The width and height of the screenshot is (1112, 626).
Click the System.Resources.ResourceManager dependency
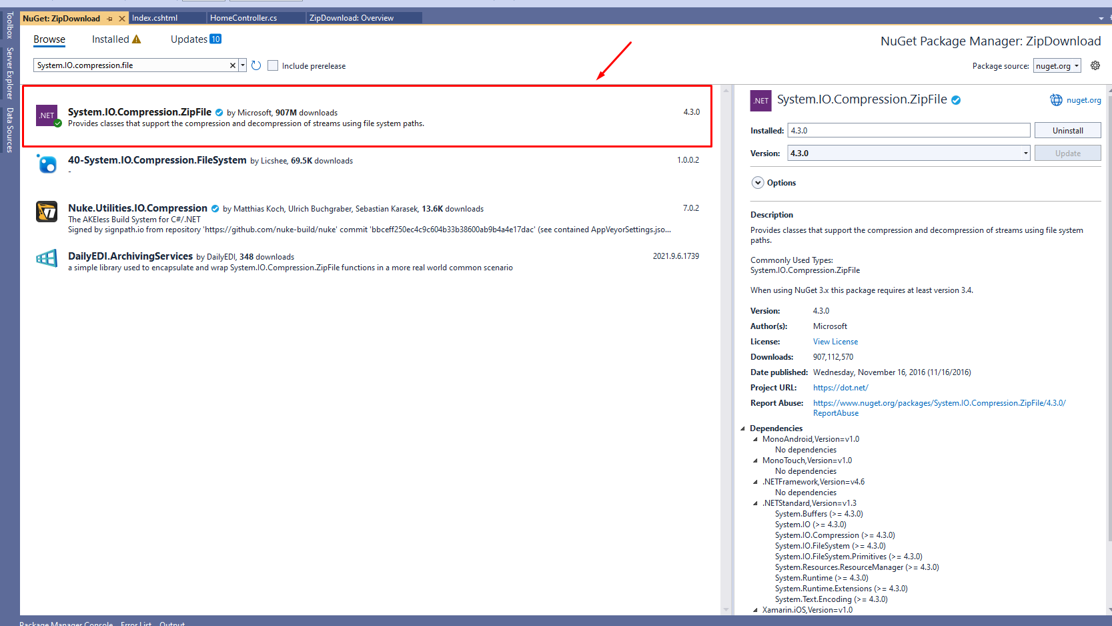857,567
